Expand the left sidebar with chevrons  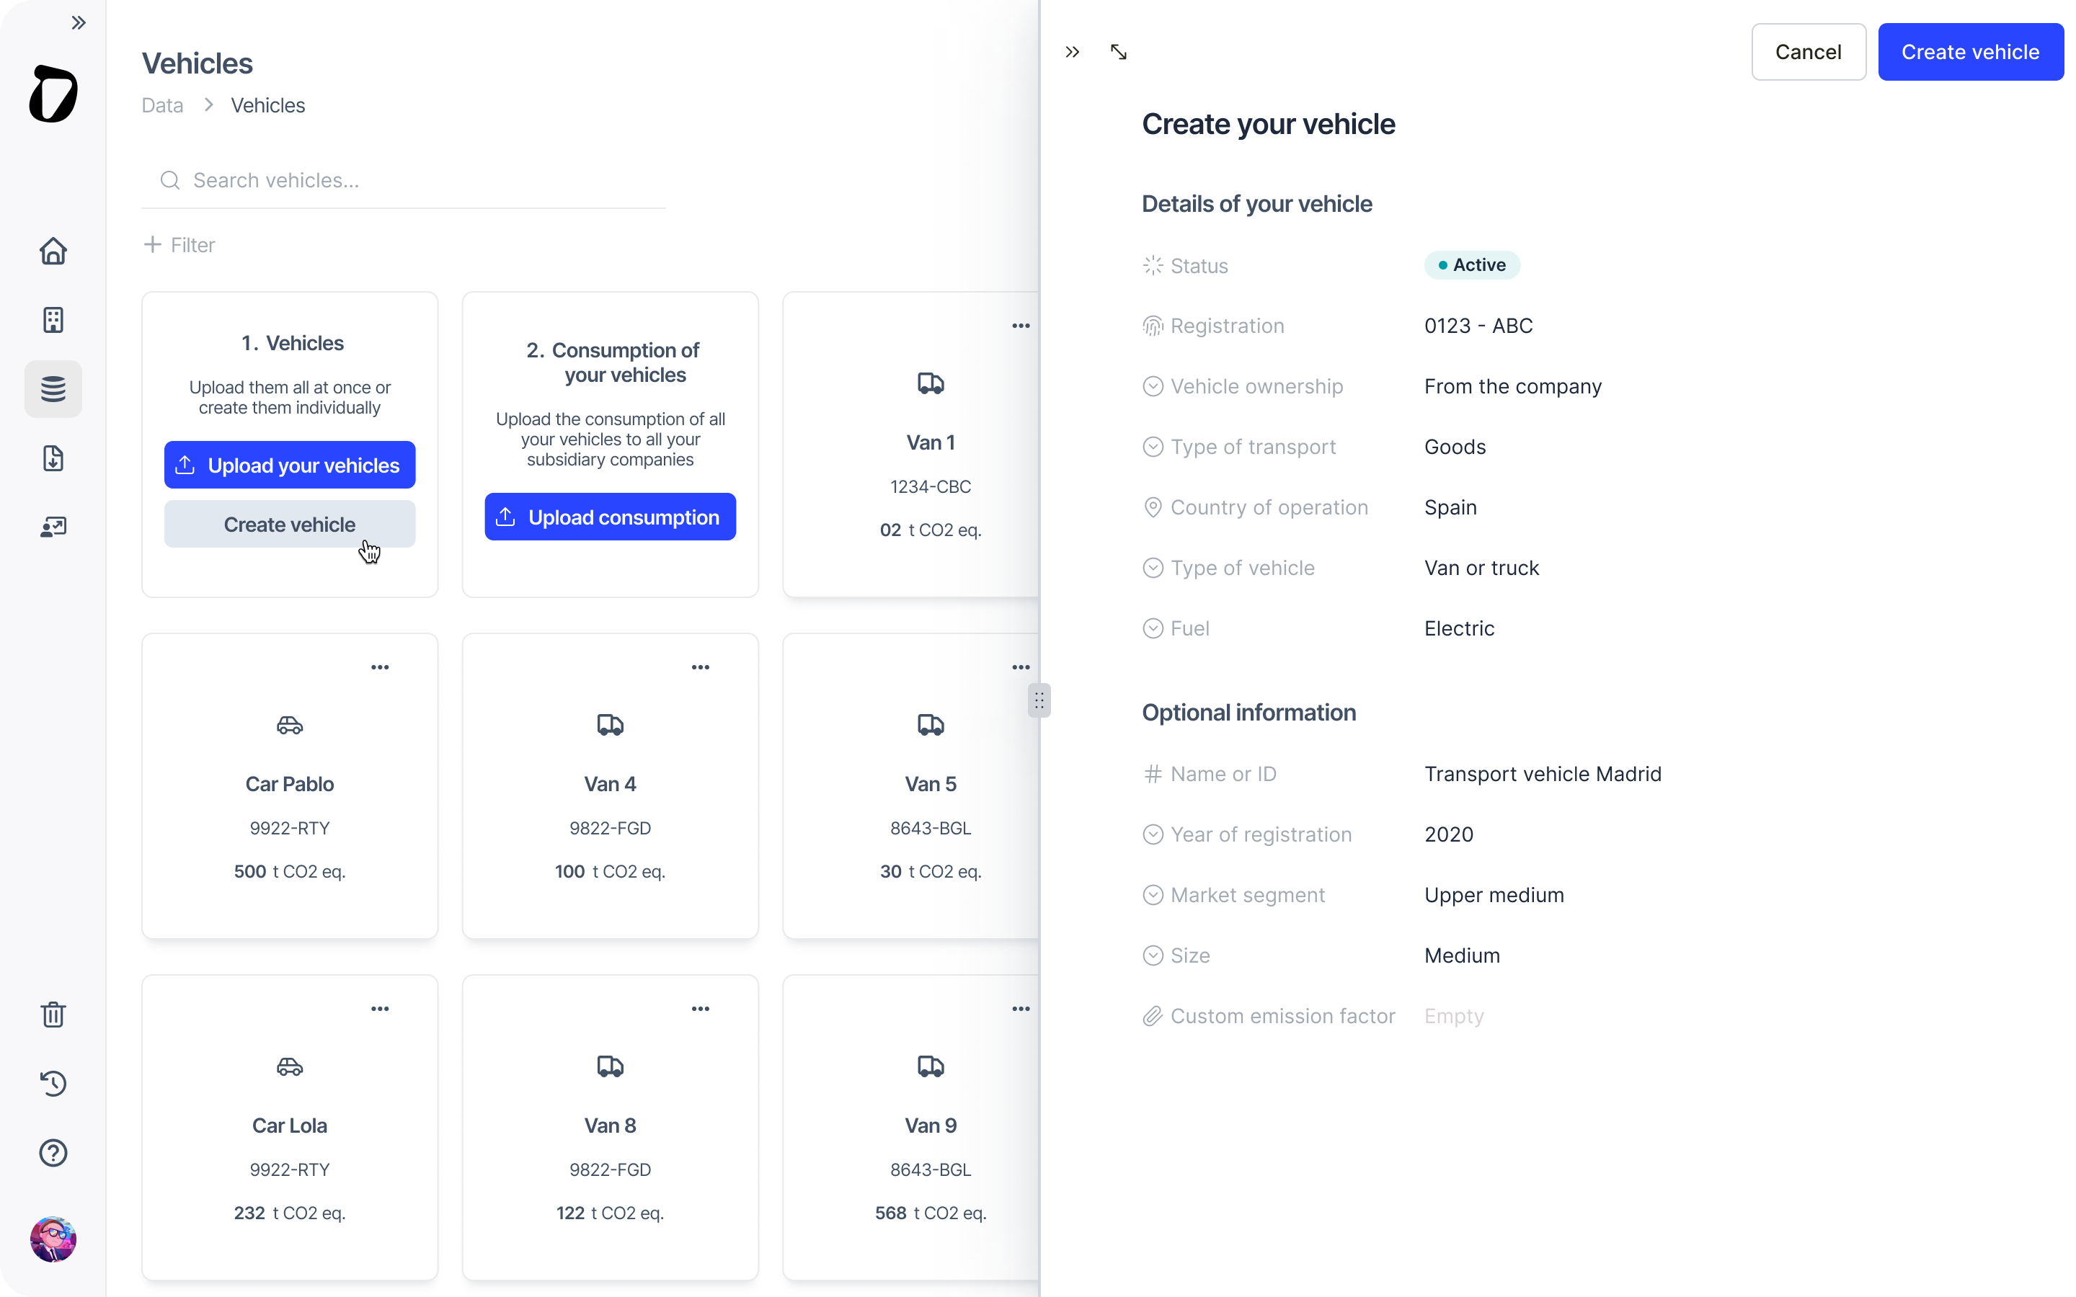tap(79, 23)
